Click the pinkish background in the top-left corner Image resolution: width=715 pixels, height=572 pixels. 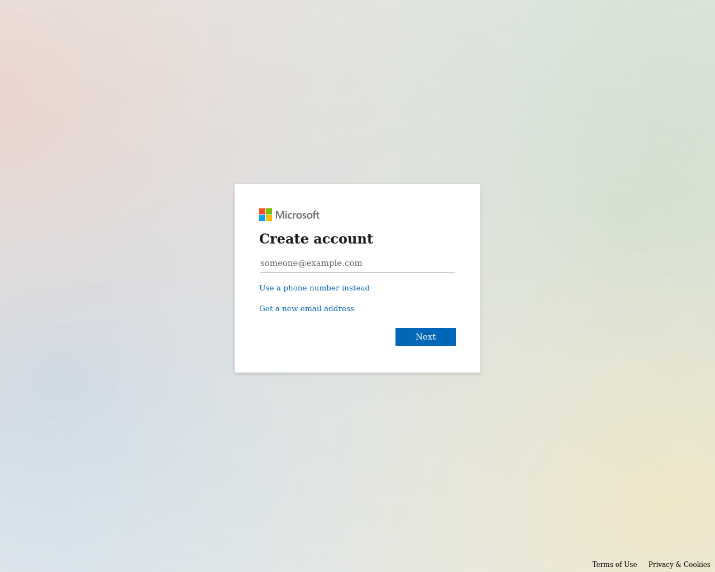coord(34,34)
